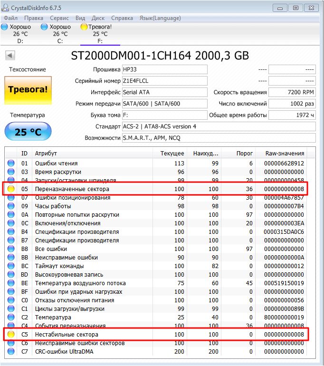The image size is (324, 366).
Task: Open the Файл menu
Action: 11,18
